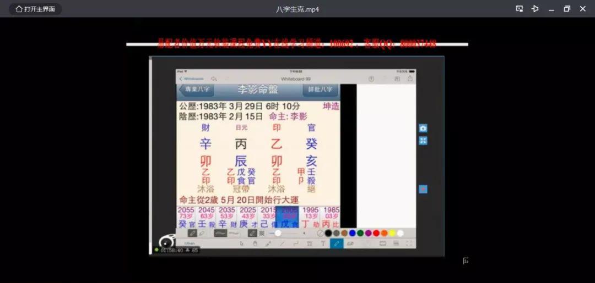This screenshot has height=283, width=595.
Task: Click the layout panel icon in bottom toolbar
Action: (x=396, y=243)
